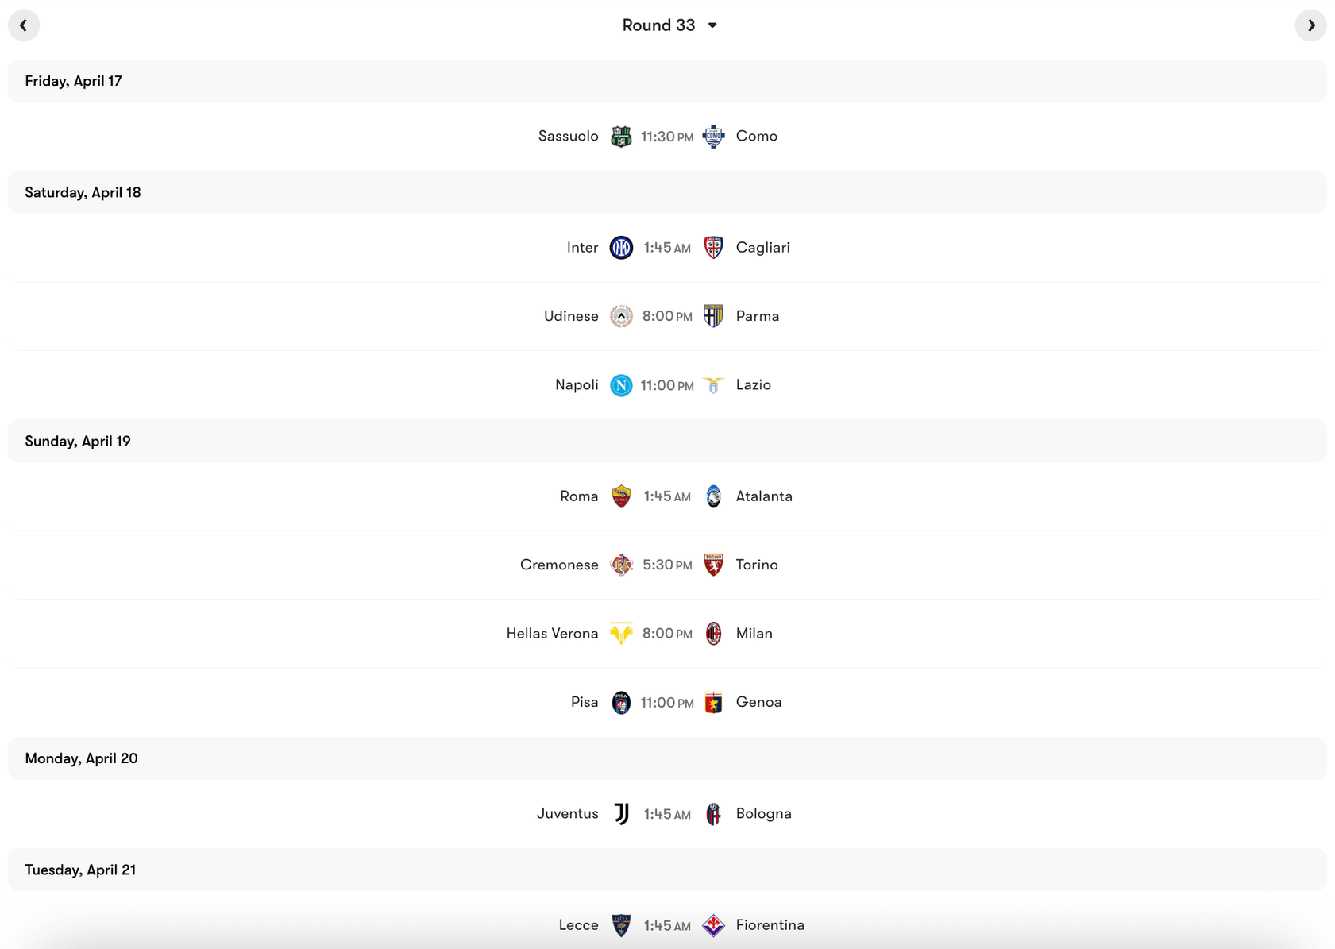Viewport: 1335px width, 949px height.
Task: Click the Cagliari club badge
Action: pyautogui.click(x=713, y=247)
